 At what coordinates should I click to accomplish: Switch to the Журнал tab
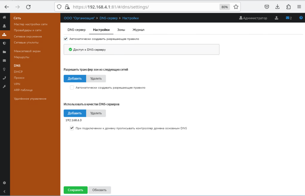coord(138,30)
